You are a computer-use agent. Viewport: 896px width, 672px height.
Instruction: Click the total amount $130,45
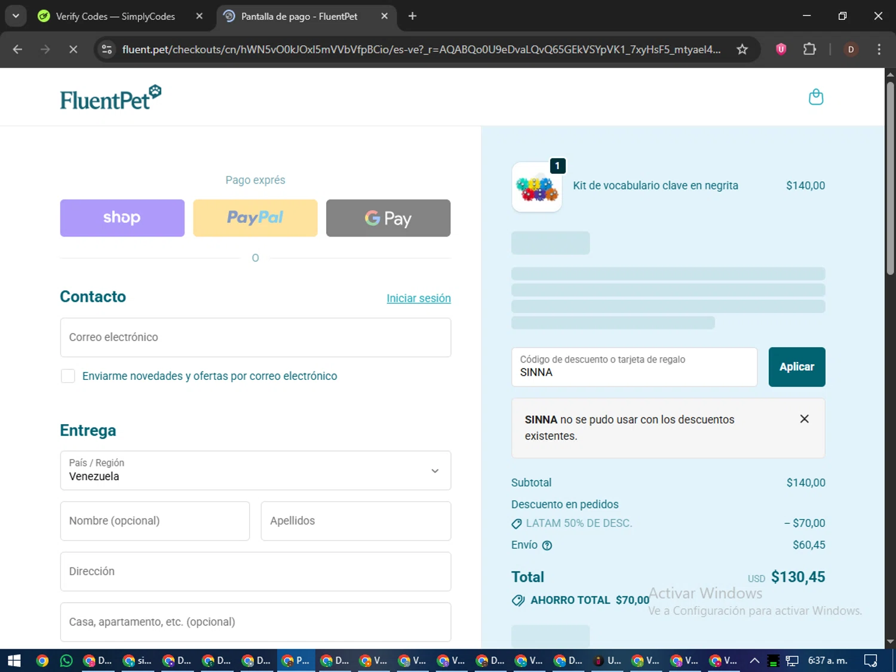[x=798, y=577]
